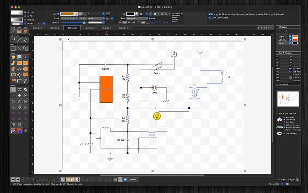The height and width of the screenshot is (193, 308).
Task: Select the speech bubble callout tool
Action: [x=26, y=75]
